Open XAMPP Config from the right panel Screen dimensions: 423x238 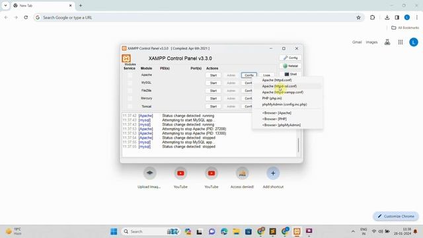tap(290, 58)
